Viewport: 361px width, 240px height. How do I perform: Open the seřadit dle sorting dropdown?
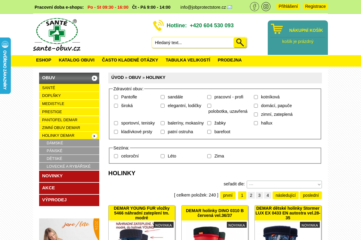coord(284,184)
